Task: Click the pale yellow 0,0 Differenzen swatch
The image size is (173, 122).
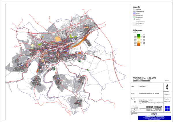Action: pyautogui.click(x=138, y=40)
